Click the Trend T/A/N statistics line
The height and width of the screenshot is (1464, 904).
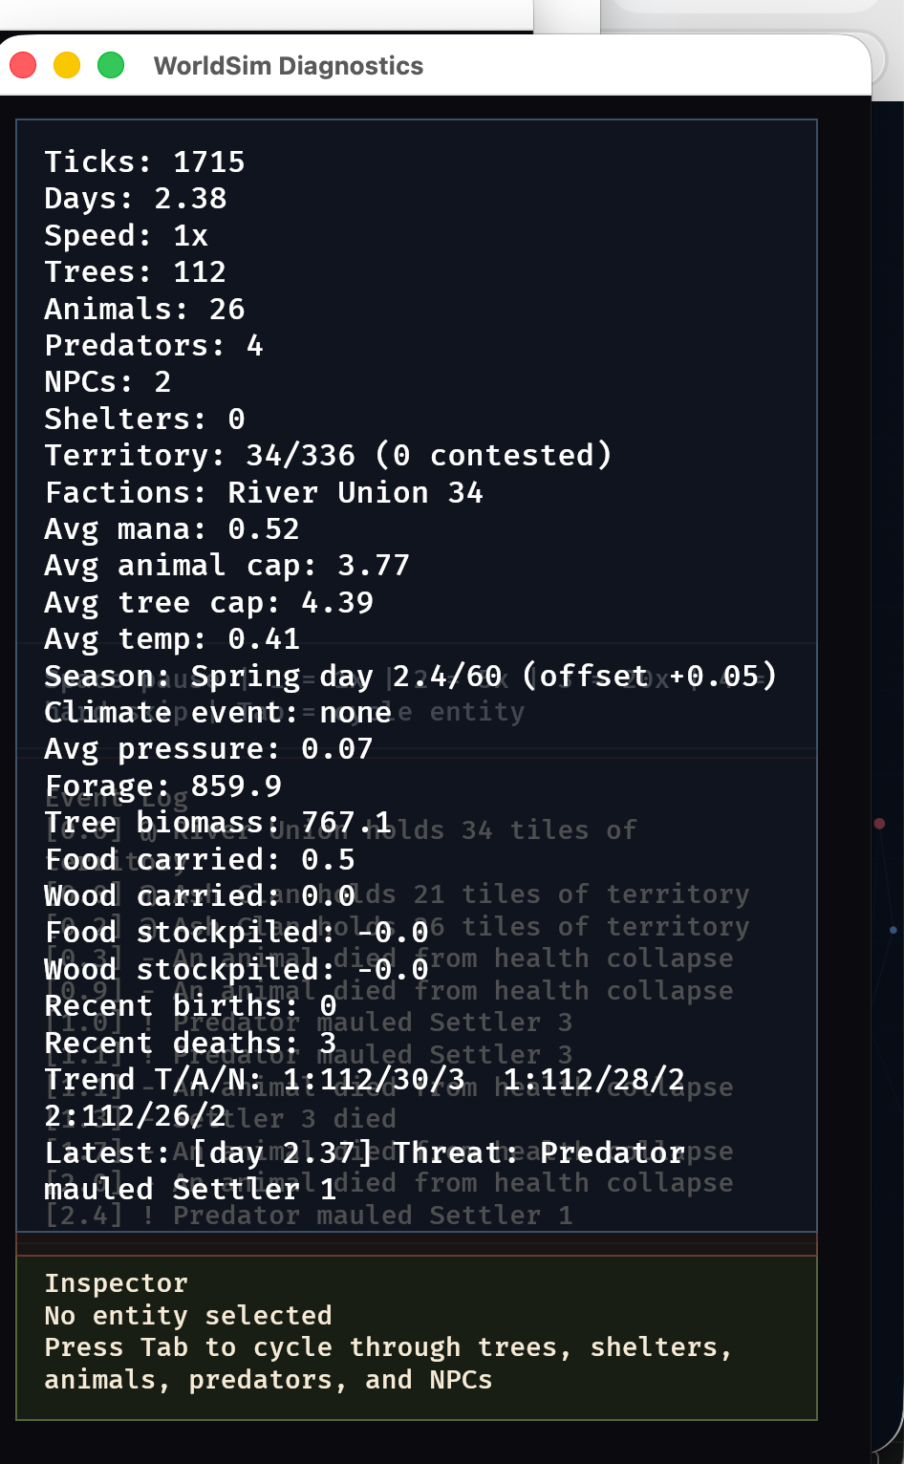[364, 1080]
